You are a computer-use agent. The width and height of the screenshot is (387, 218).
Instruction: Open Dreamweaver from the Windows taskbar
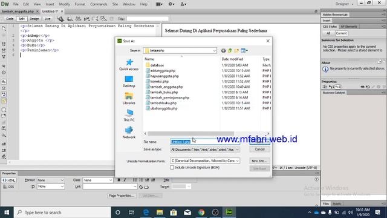pyautogui.click(x=229, y=212)
